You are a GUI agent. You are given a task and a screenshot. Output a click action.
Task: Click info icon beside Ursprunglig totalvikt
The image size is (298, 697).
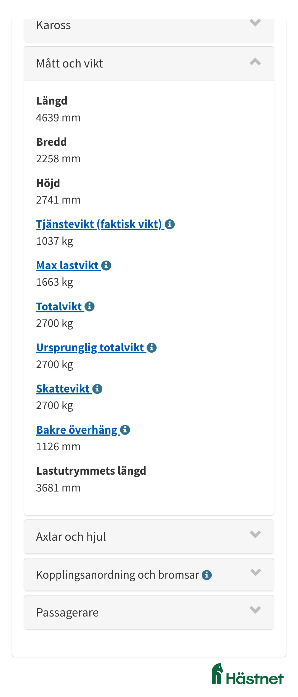click(152, 347)
